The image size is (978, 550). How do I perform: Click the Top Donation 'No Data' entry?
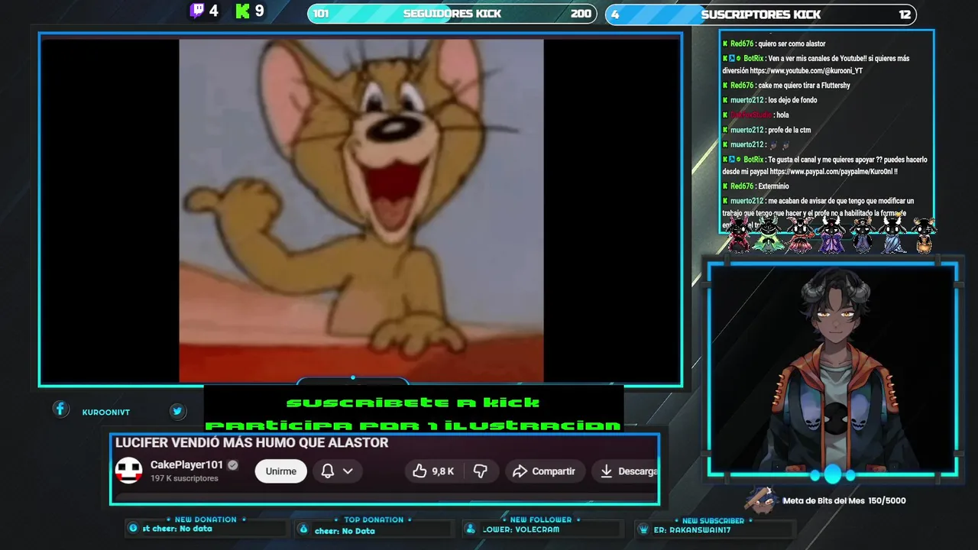tap(345, 531)
